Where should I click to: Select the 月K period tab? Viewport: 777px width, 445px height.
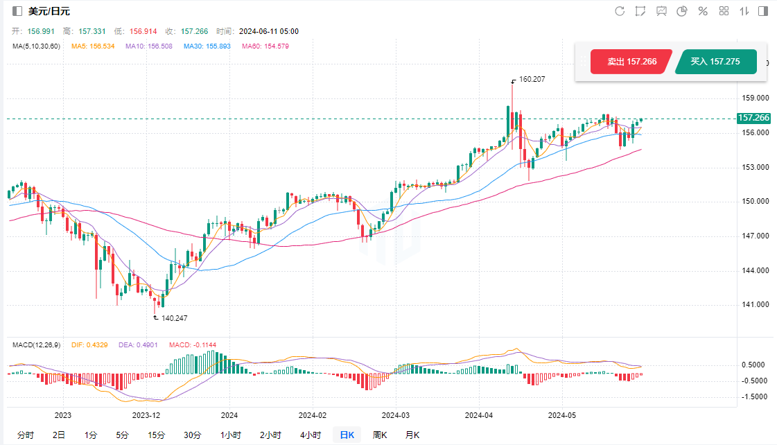(x=412, y=435)
